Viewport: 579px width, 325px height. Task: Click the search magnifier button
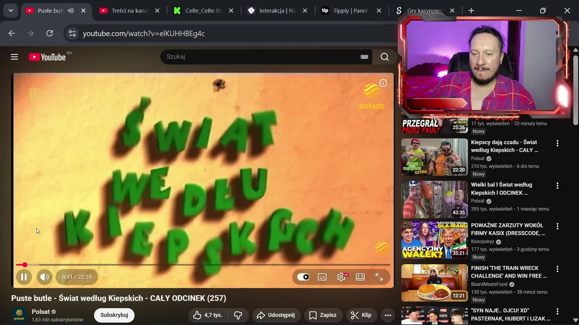click(384, 57)
